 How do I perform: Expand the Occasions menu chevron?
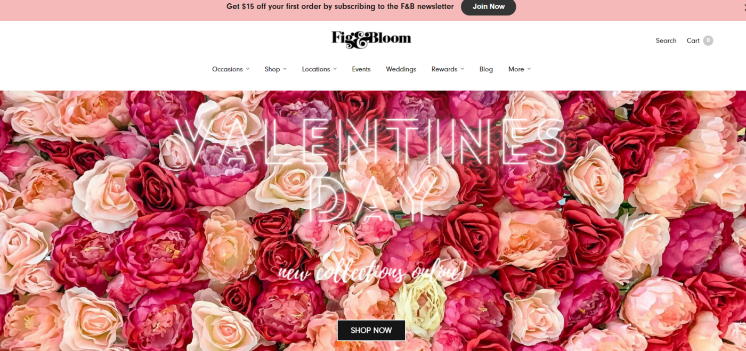[247, 69]
